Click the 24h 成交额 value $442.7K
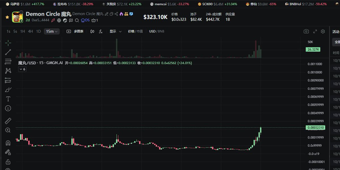 (213, 19)
